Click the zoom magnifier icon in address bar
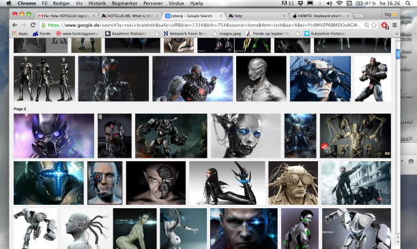Image resolution: width=417 pixels, height=249 pixels. click(x=366, y=25)
